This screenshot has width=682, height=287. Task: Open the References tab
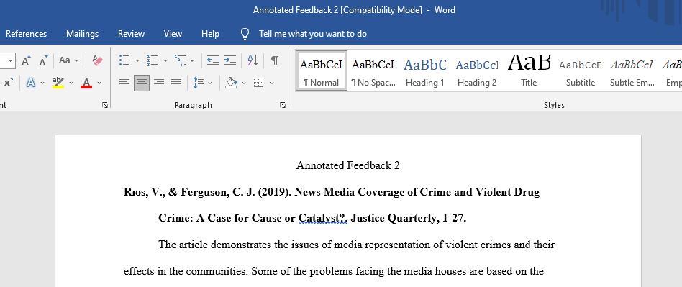click(x=26, y=34)
